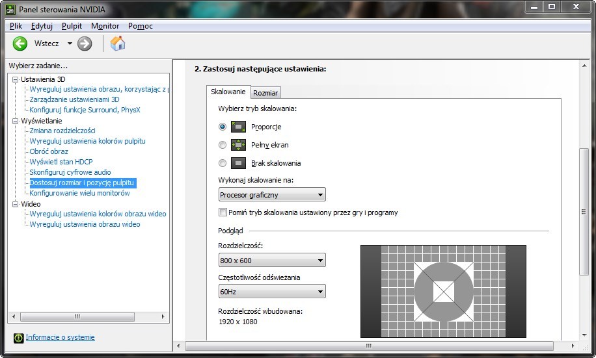Click main panel scroll down arrow
The width and height of the screenshot is (596, 358).
pos(584,335)
